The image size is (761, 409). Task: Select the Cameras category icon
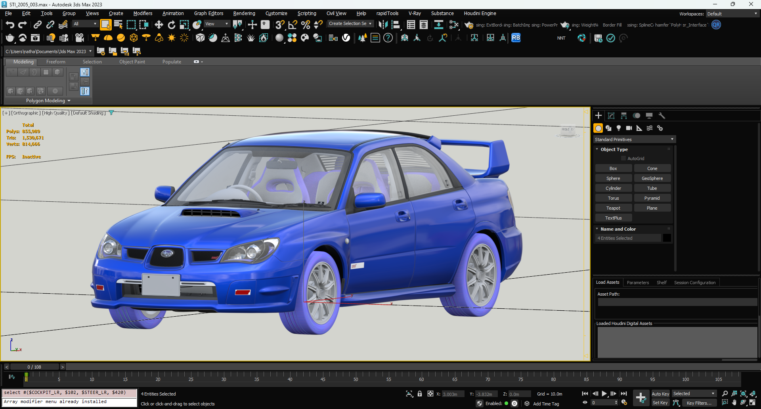pos(629,128)
